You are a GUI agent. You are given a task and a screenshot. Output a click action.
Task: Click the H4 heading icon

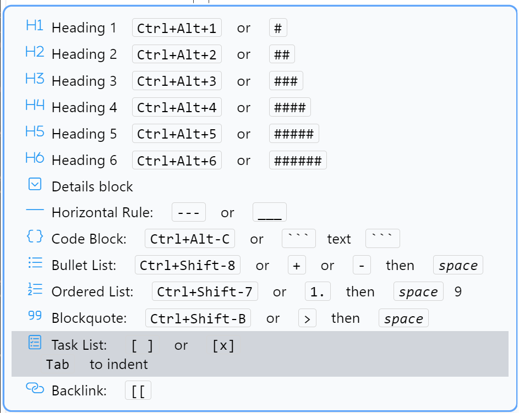pos(35,105)
